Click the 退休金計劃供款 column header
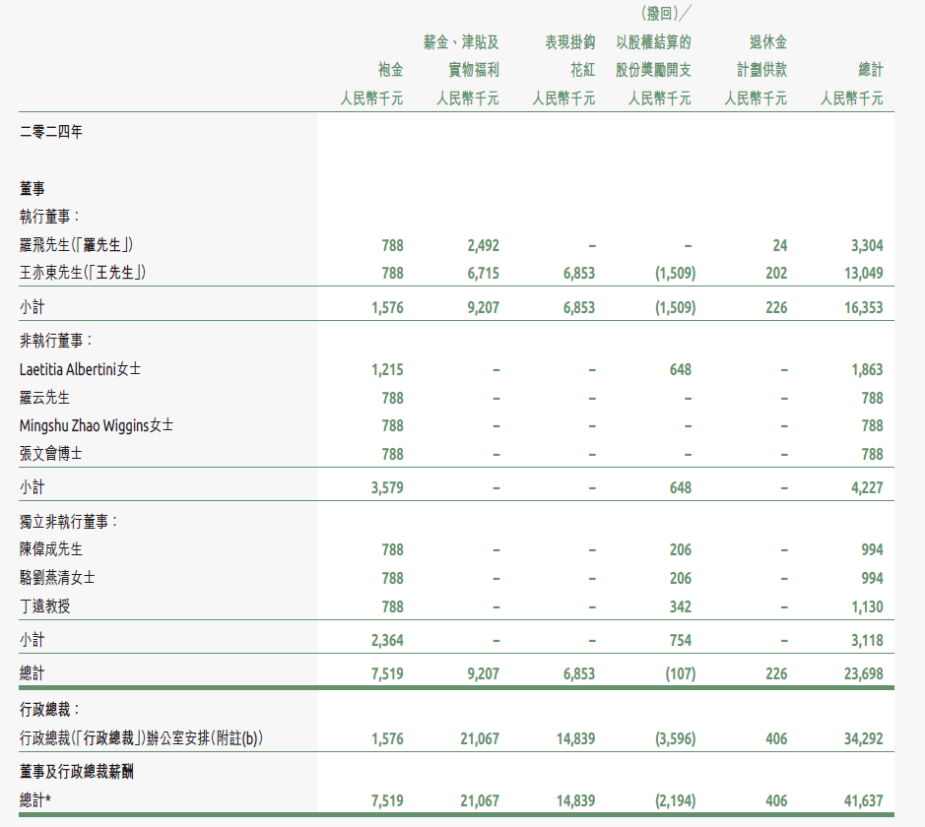 point(755,56)
